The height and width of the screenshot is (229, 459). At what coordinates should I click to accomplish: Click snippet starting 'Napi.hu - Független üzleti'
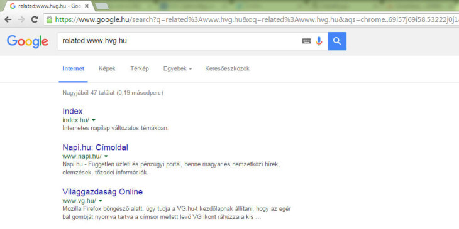click(171, 168)
